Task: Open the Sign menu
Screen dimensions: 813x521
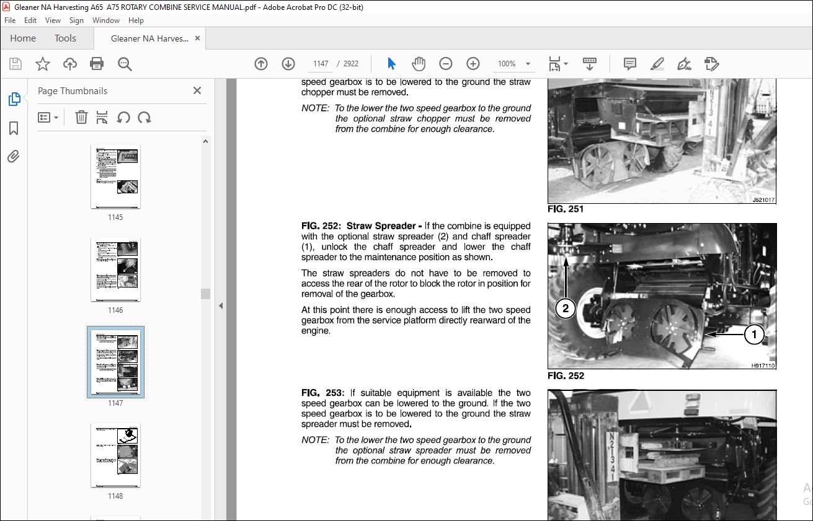Action: [76, 20]
